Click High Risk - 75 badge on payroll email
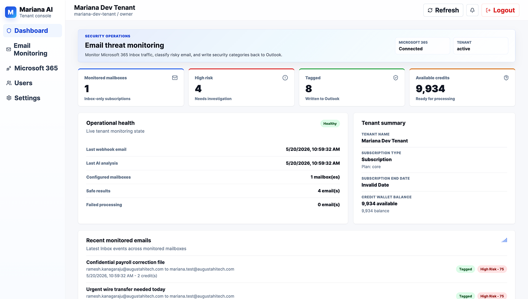The height and width of the screenshot is (299, 528). [492, 269]
